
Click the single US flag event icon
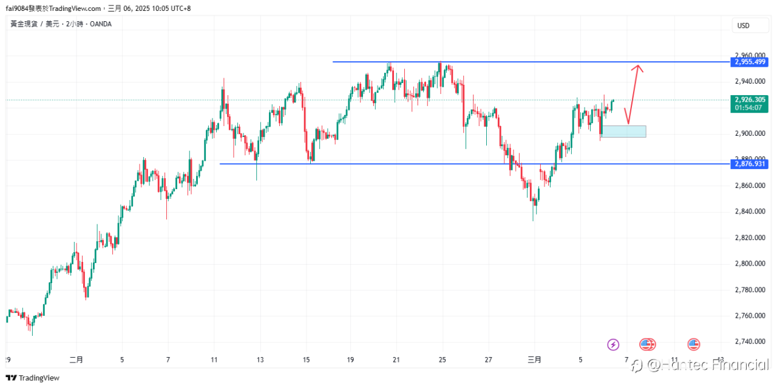pyautogui.click(x=694, y=344)
